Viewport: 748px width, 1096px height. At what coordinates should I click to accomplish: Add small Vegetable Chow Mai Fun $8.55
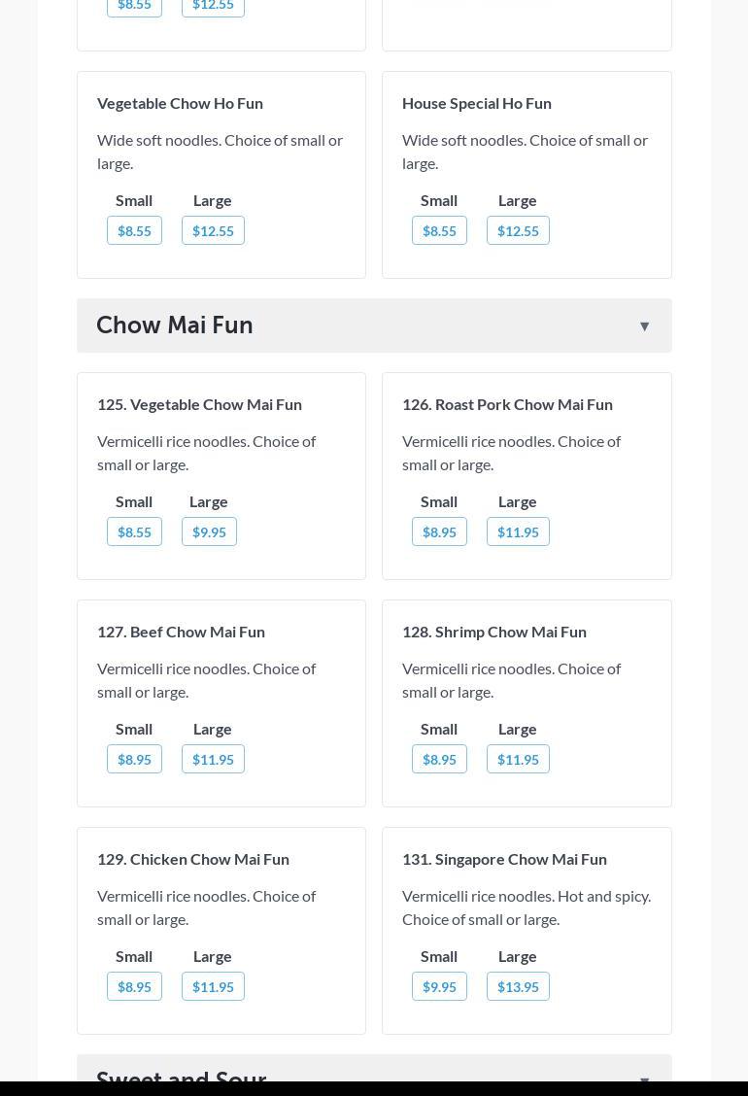[134, 532]
